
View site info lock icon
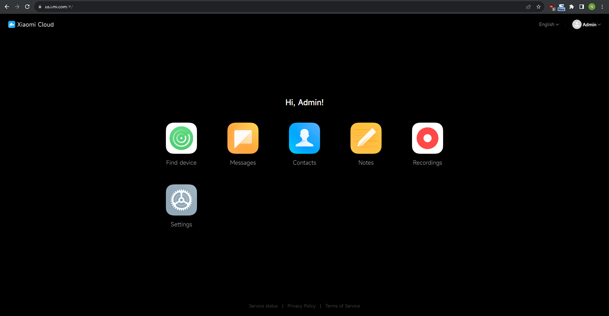40,7
